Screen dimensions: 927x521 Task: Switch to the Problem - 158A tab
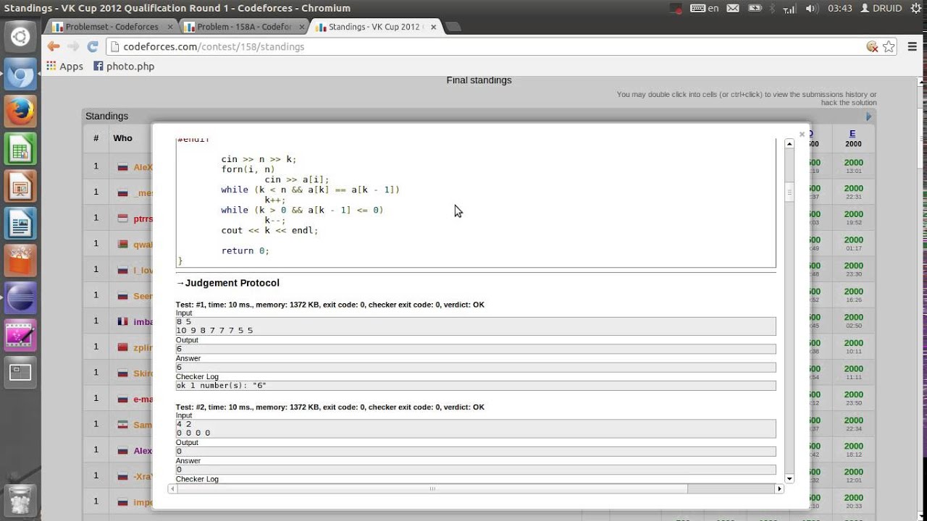(x=243, y=27)
